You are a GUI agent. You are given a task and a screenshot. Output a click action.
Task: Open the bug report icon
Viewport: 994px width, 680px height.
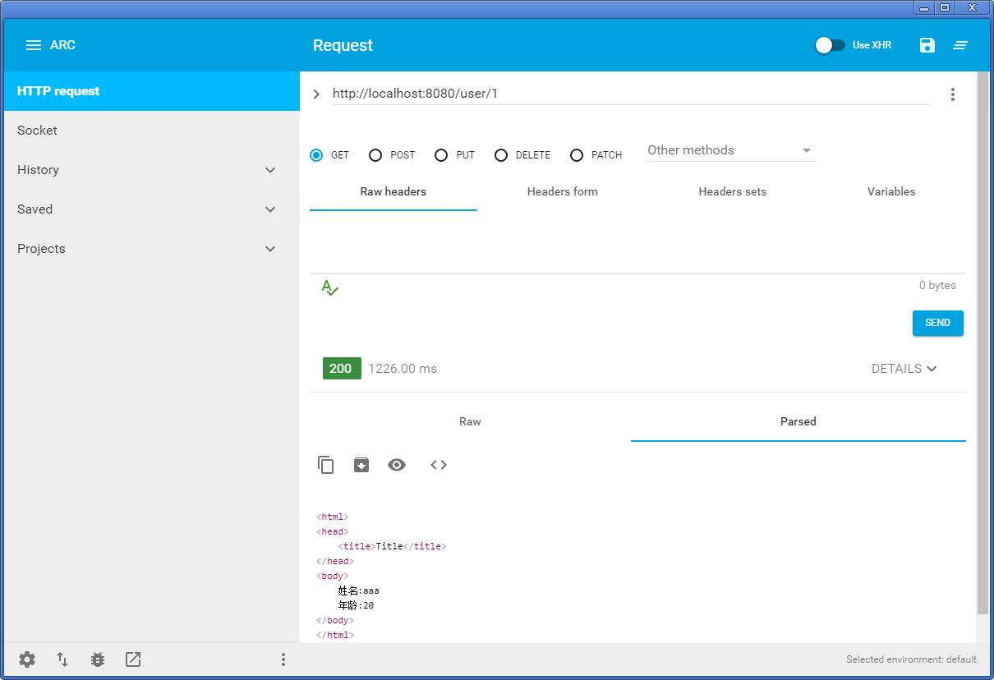pyautogui.click(x=98, y=659)
